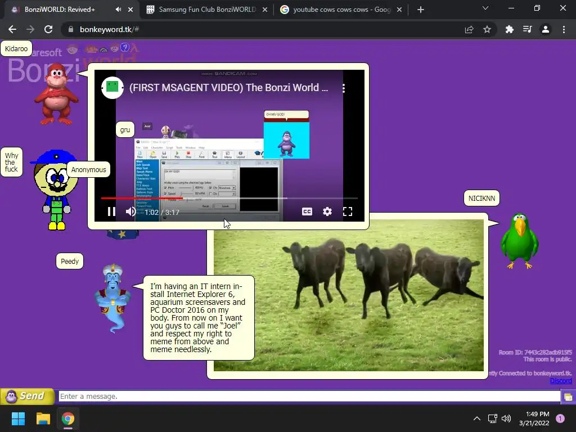Select the Kidaroo name tag
The image size is (576, 432).
pyautogui.click(x=16, y=48)
